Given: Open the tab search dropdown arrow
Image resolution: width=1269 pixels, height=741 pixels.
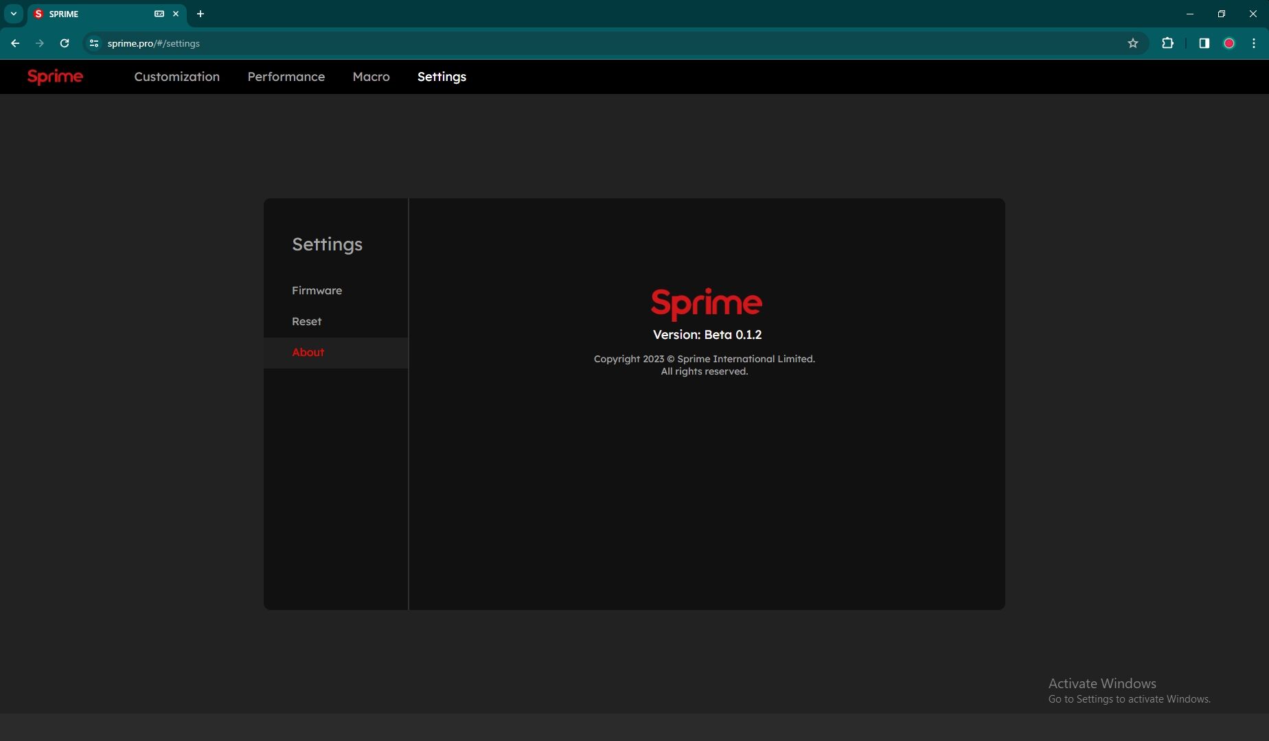Looking at the screenshot, I should point(14,14).
